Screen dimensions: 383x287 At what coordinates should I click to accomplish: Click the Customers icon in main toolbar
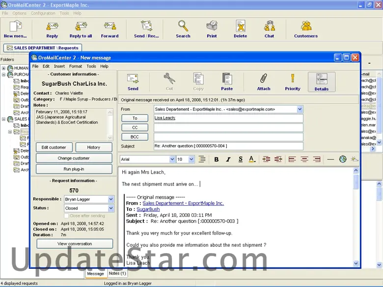[305, 29]
